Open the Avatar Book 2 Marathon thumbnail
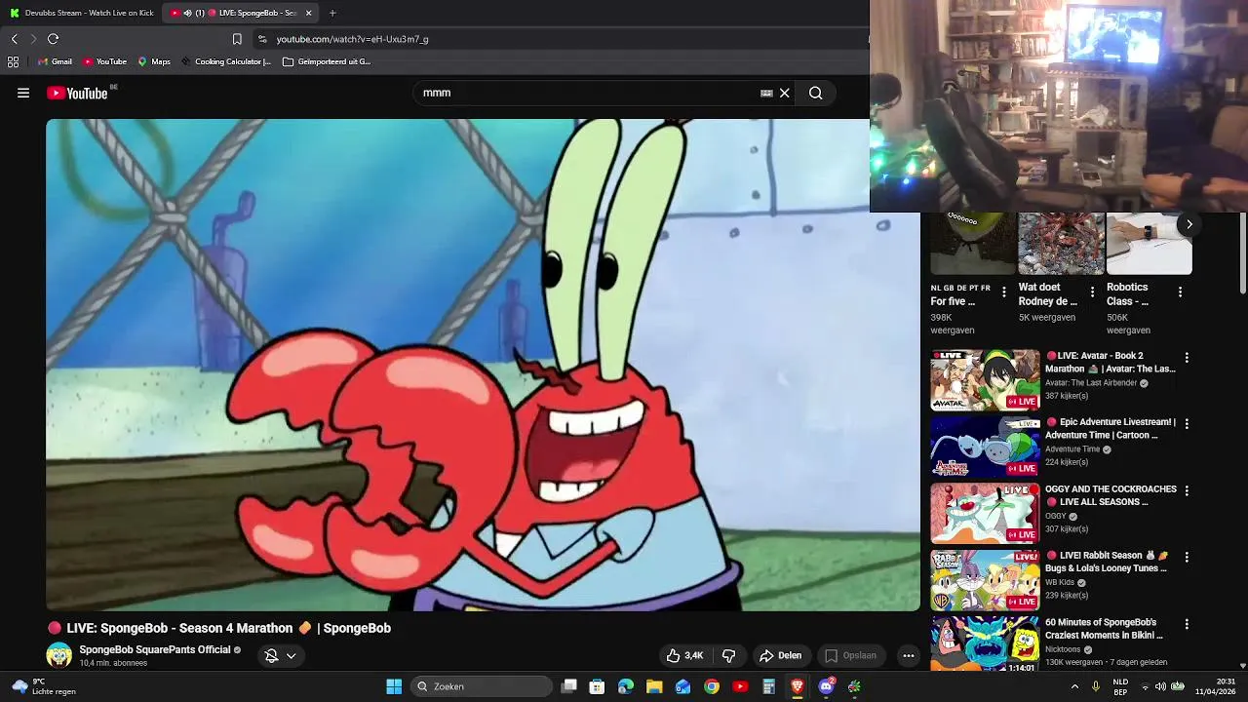The image size is (1248, 702). point(985,380)
